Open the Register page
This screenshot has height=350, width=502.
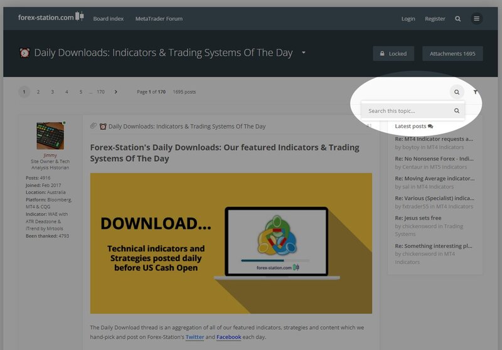click(435, 19)
